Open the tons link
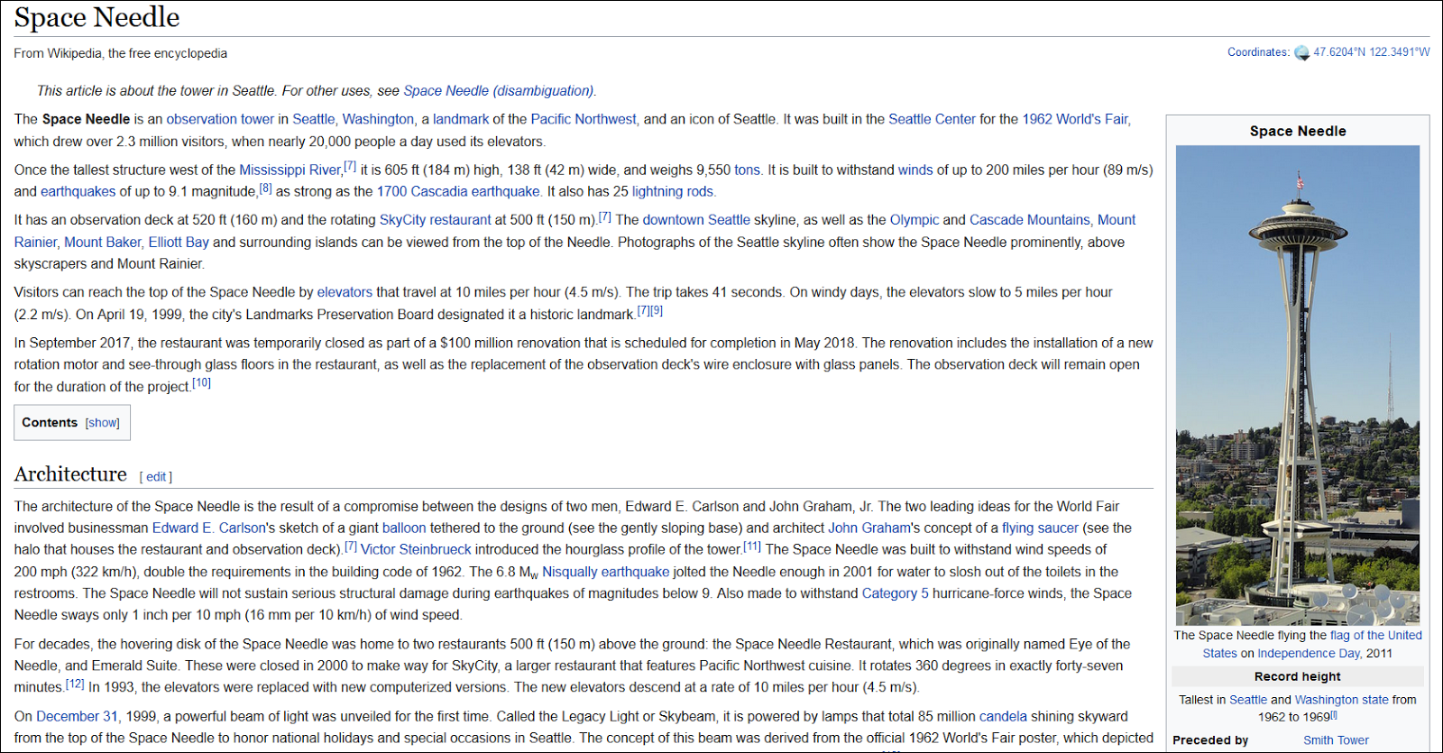This screenshot has height=753, width=1443. pos(747,170)
